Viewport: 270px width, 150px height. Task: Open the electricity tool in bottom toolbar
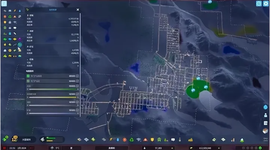(x=111, y=140)
